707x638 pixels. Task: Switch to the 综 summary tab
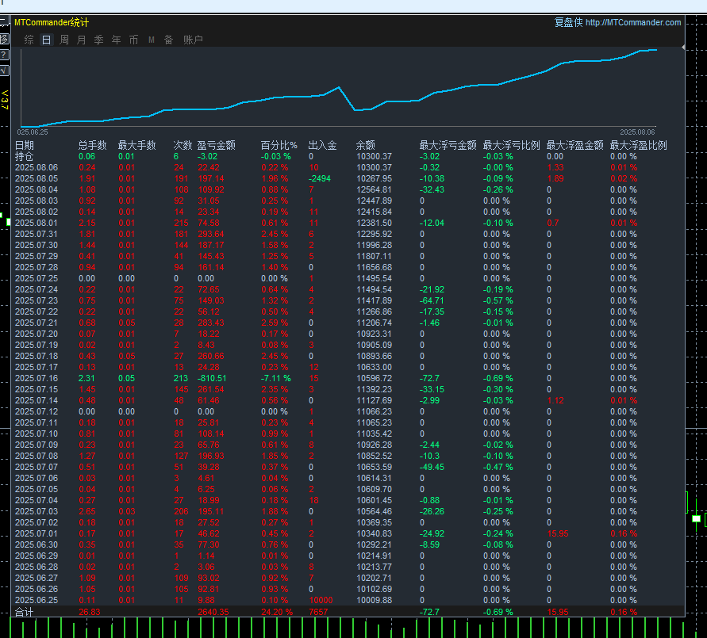point(29,40)
